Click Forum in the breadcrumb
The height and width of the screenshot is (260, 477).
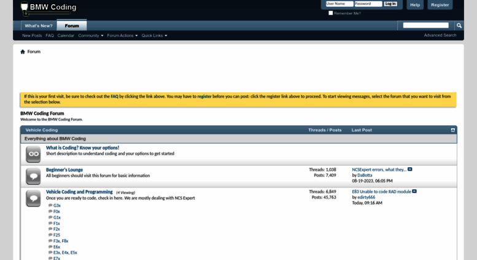pyautogui.click(x=34, y=52)
